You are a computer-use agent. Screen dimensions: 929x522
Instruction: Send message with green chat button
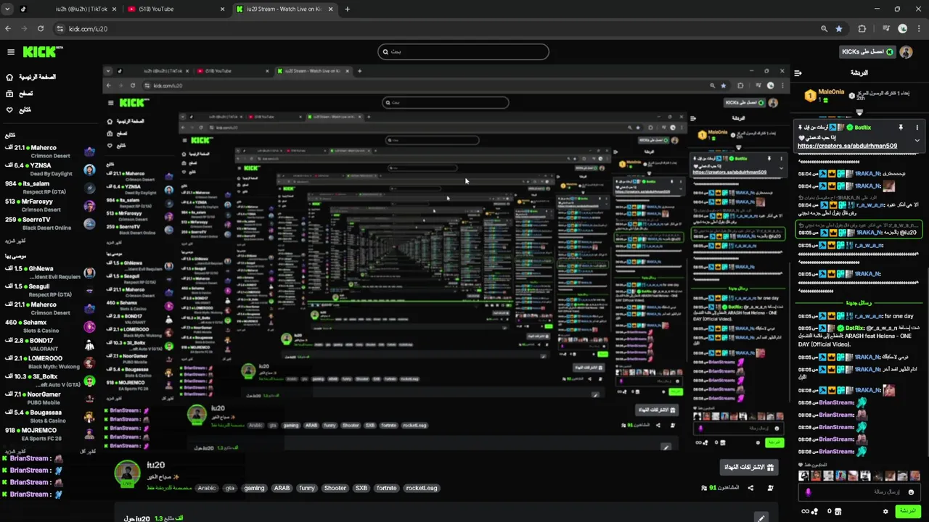(907, 511)
